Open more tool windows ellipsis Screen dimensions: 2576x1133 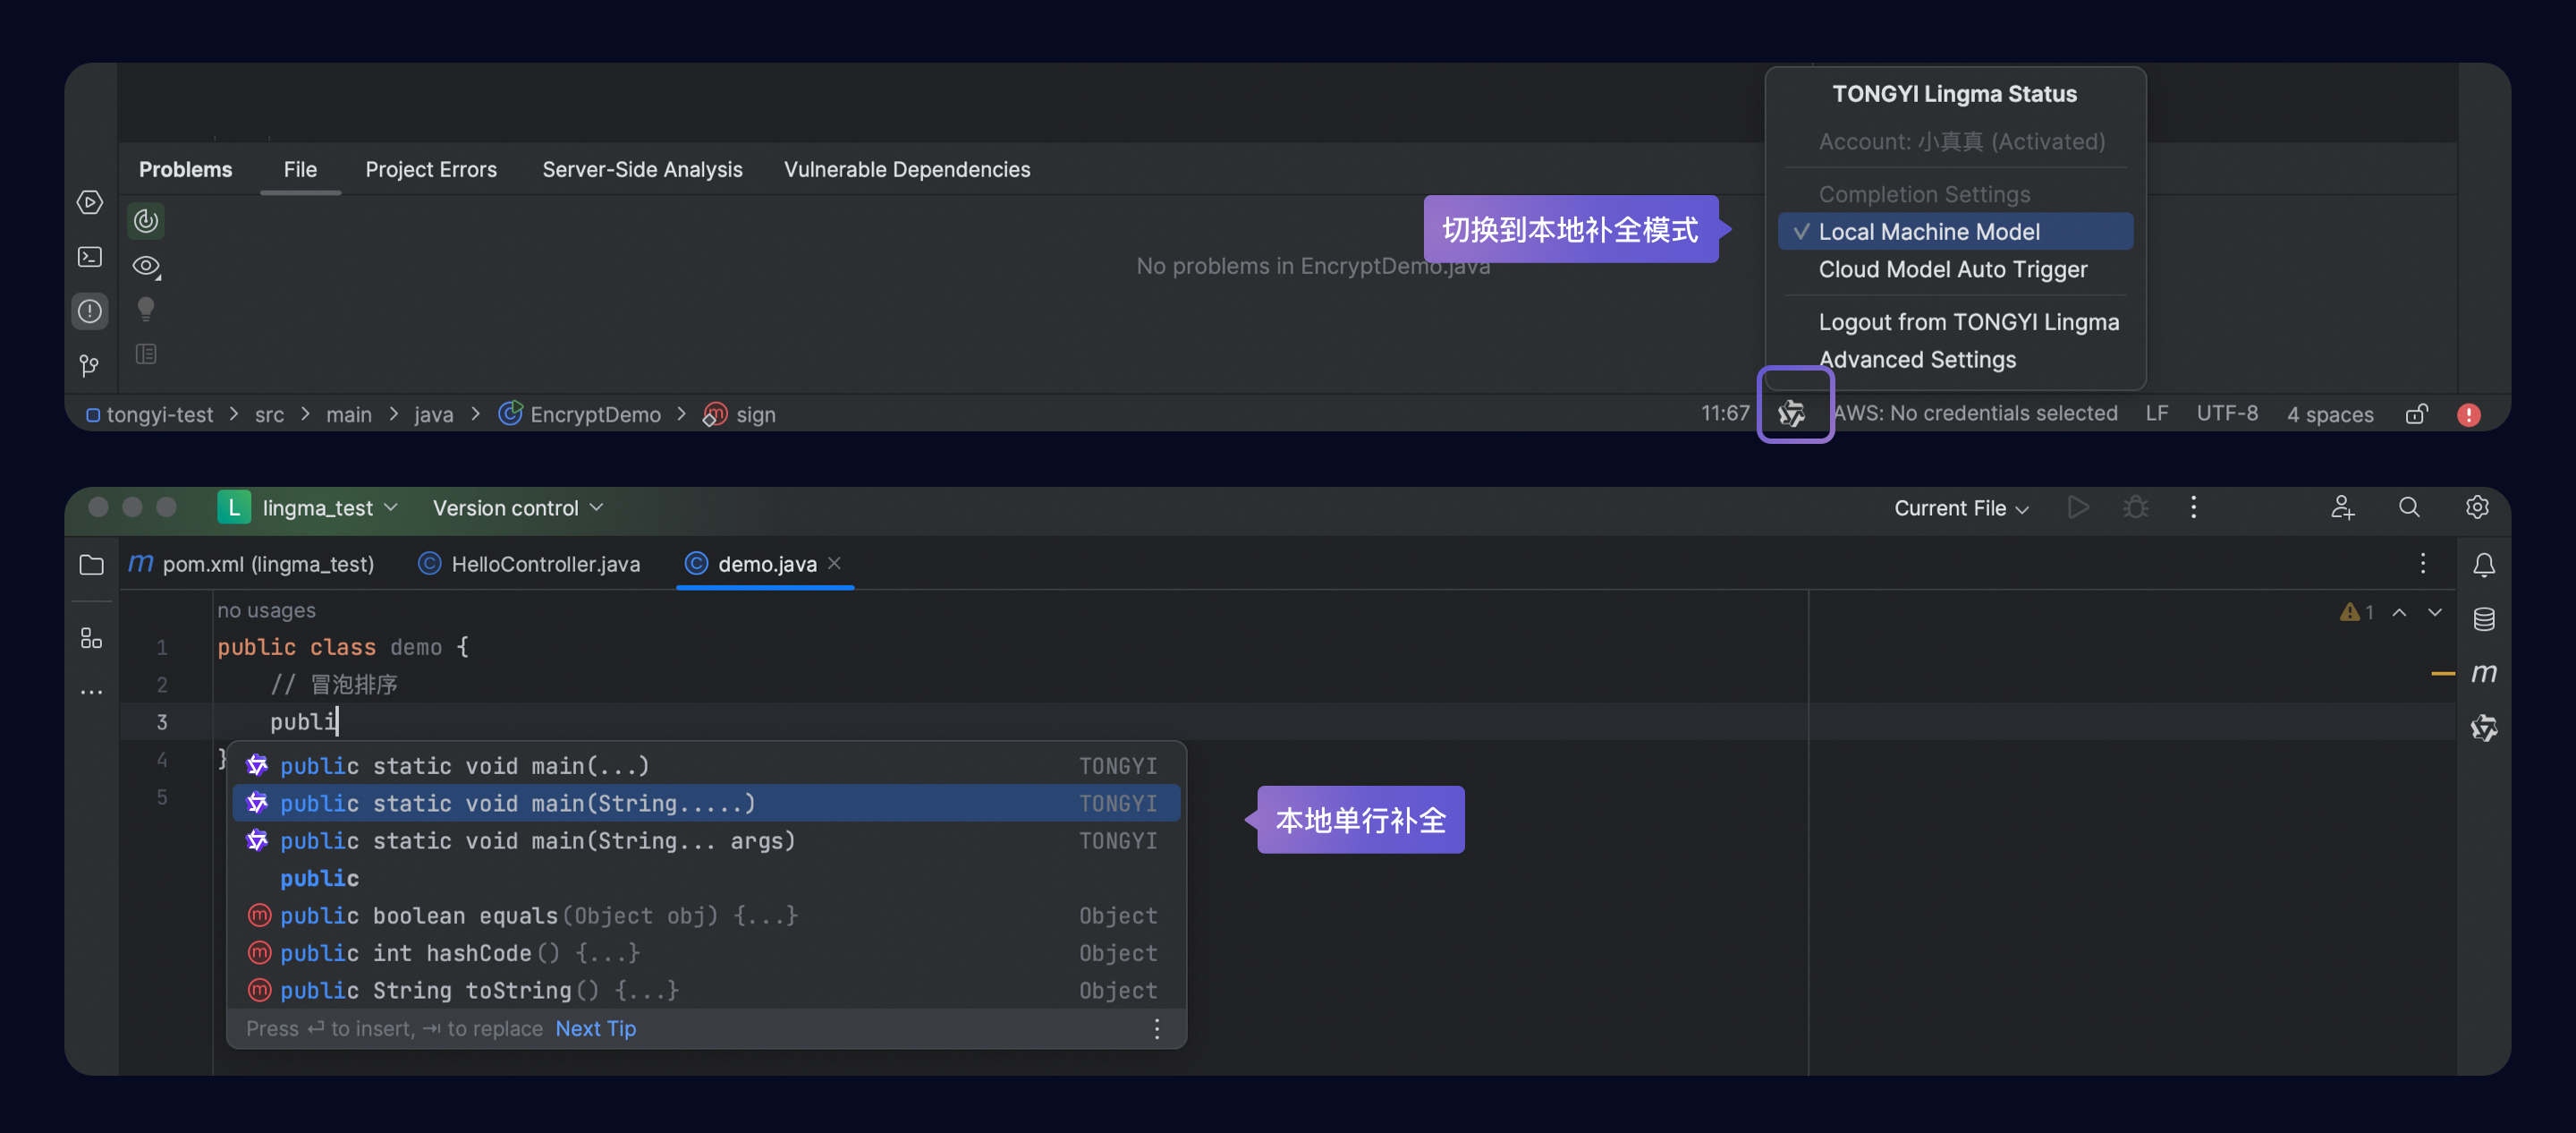coord(91,692)
